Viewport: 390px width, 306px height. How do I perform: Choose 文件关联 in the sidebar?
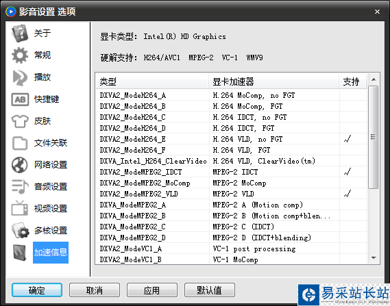51,143
